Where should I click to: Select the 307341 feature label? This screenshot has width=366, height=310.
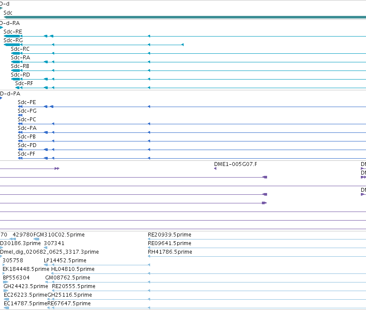pyautogui.click(x=54, y=243)
